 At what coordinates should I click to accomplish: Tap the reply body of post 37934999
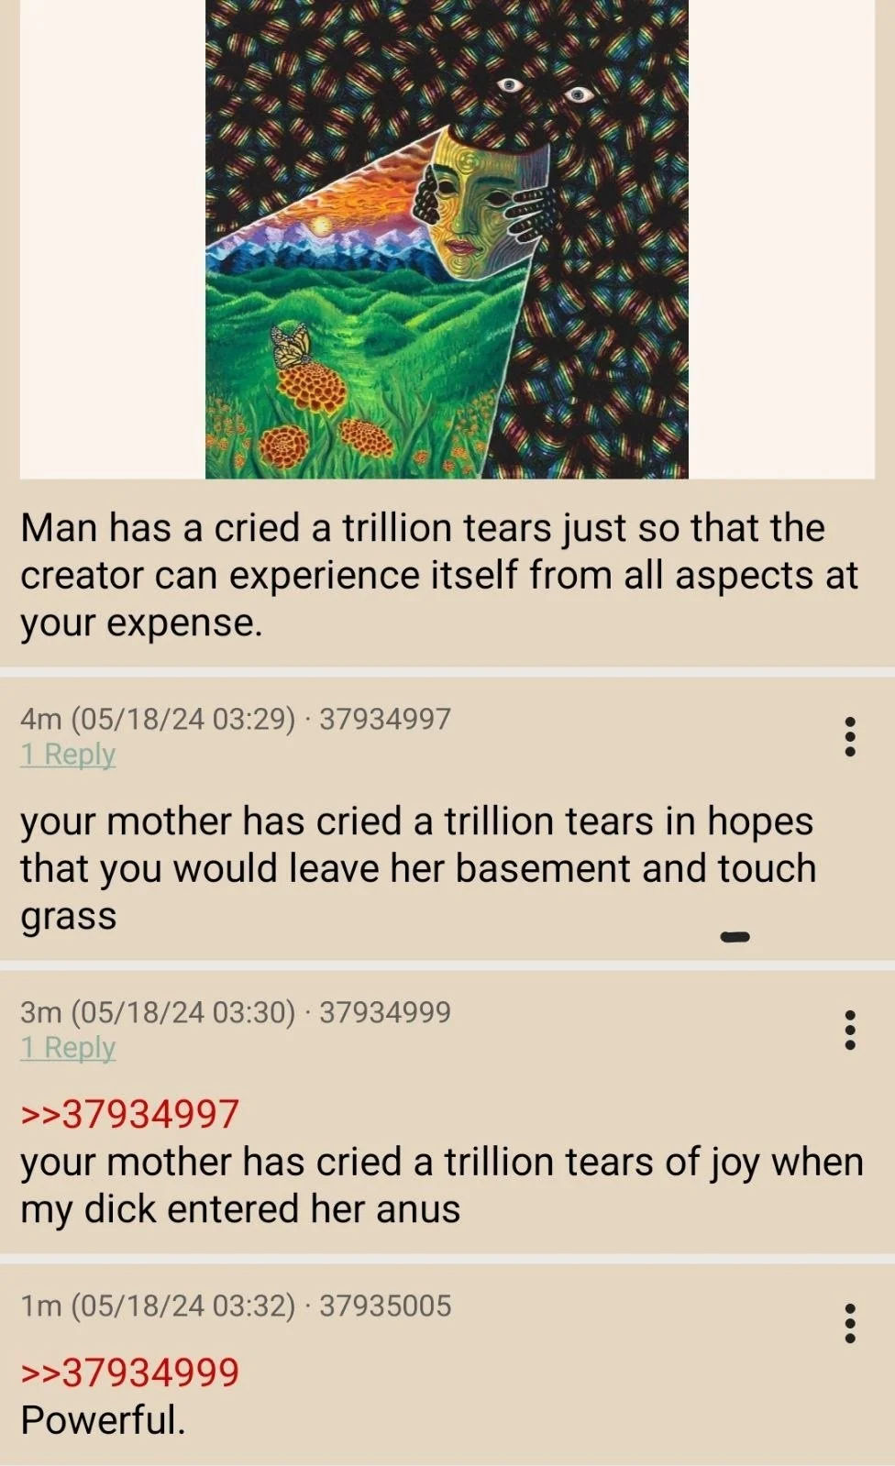click(442, 1185)
